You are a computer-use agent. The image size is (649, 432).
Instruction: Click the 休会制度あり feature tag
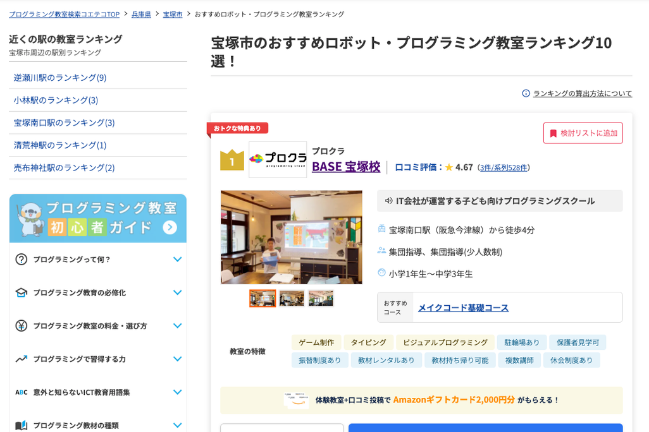pyautogui.click(x=572, y=361)
